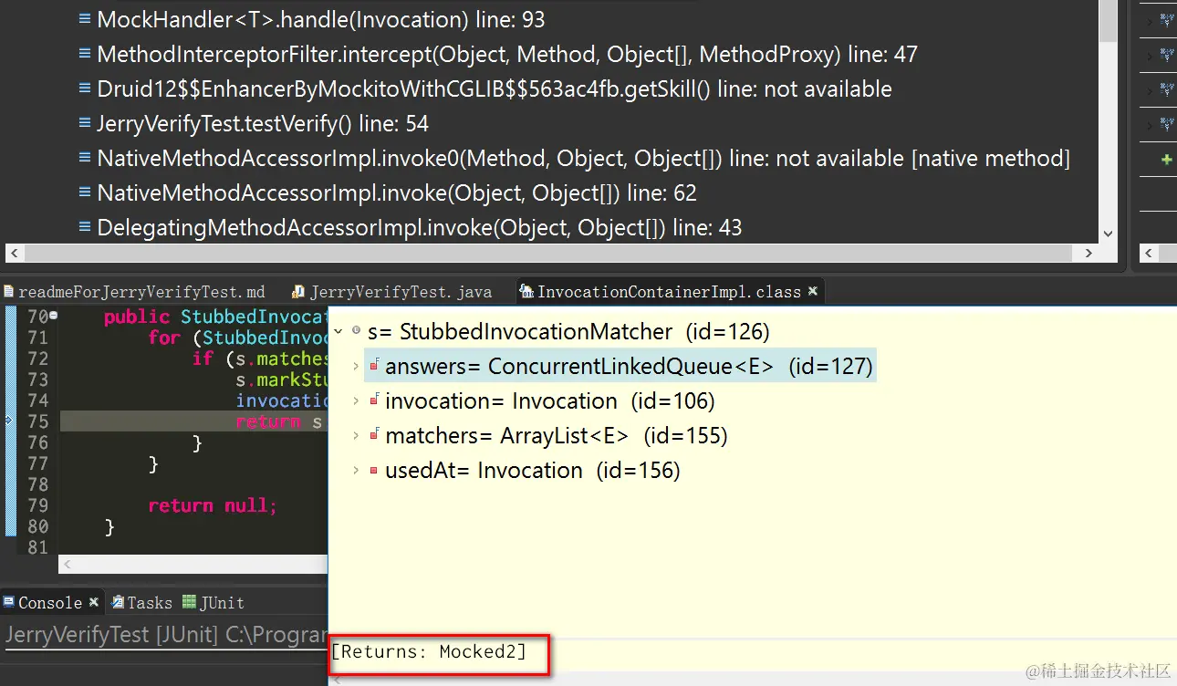Click the file icon of readmeForJerryVerifyTest.md tab
Image resolution: width=1177 pixels, height=686 pixels.
coord(8,292)
